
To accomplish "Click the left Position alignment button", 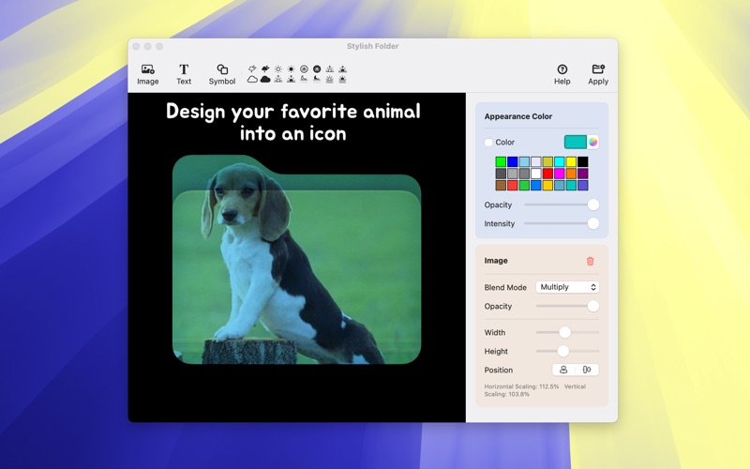I will (x=563, y=370).
